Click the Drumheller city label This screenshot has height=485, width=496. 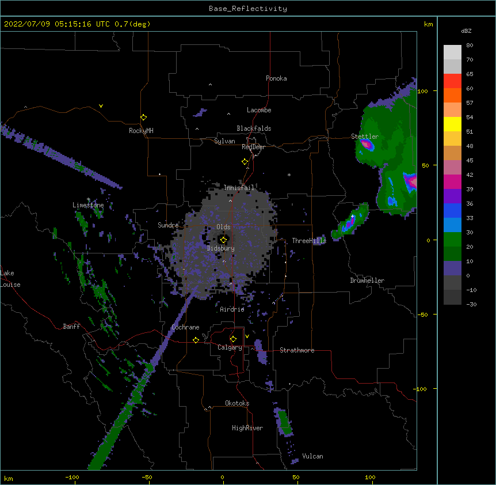click(x=367, y=281)
